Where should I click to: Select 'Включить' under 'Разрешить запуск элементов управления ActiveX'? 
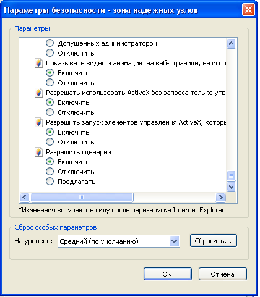tap(50, 132)
